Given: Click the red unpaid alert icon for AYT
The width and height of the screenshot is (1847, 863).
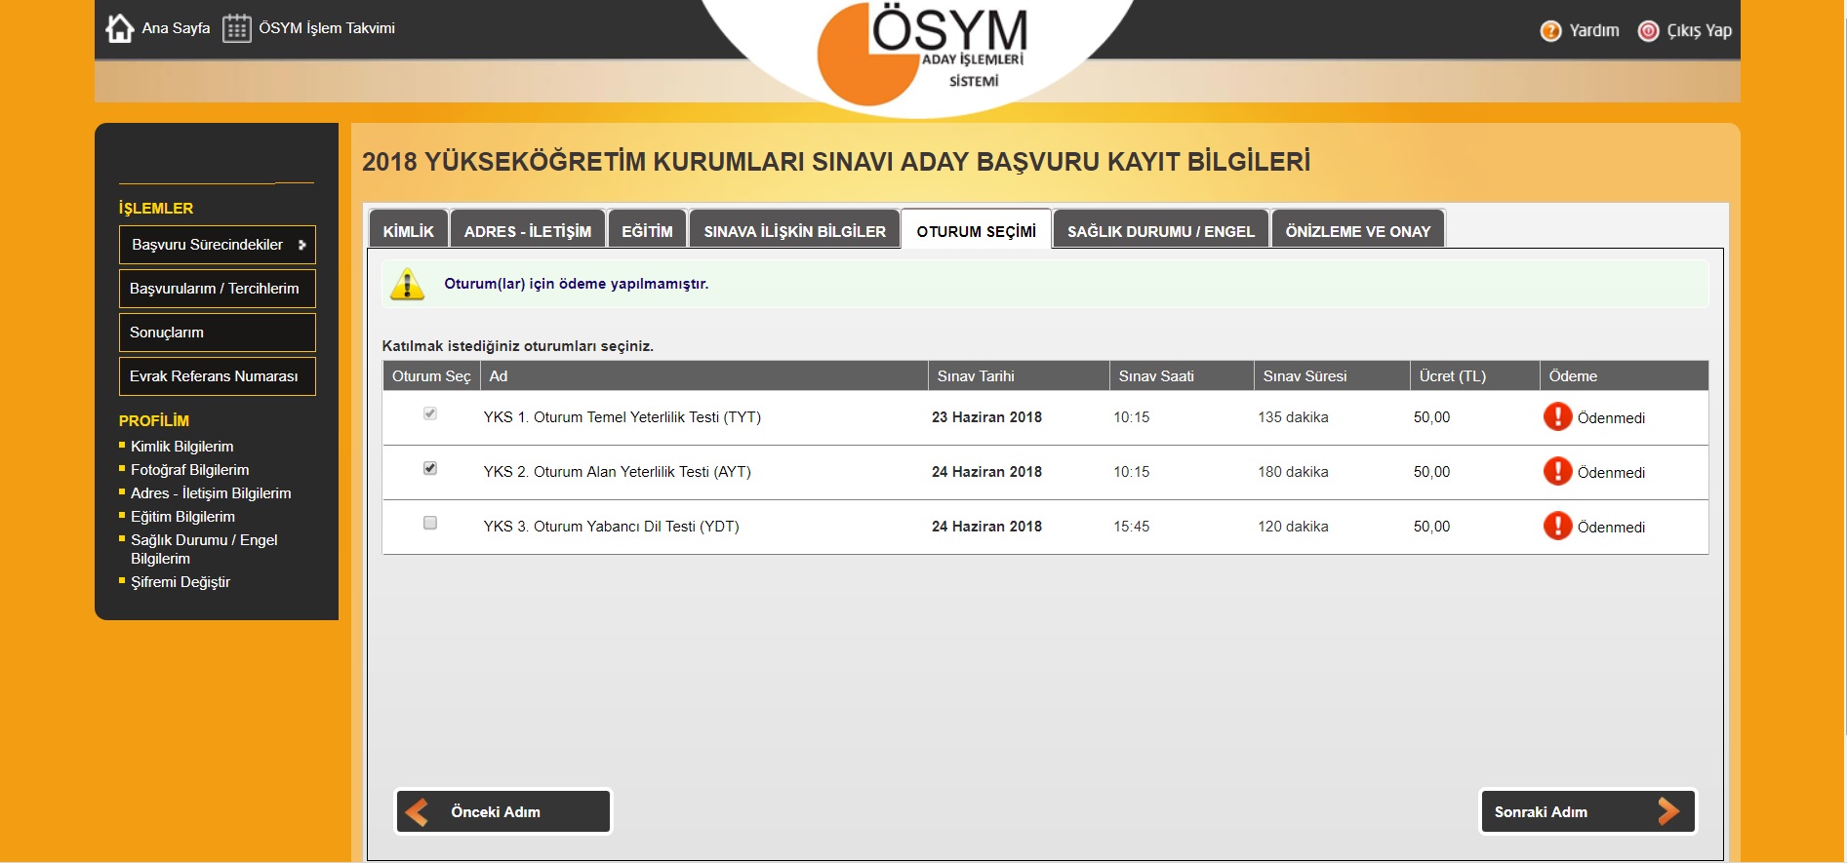Looking at the screenshot, I should pyautogui.click(x=1557, y=471).
